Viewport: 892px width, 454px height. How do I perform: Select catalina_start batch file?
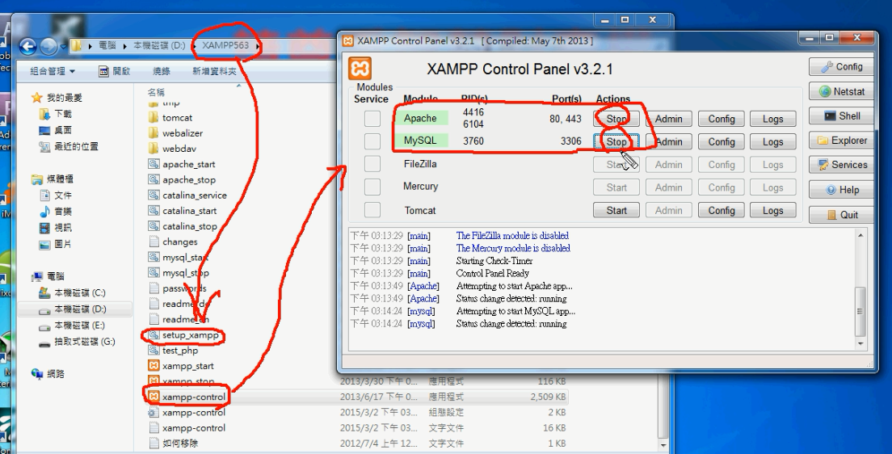[182, 211]
